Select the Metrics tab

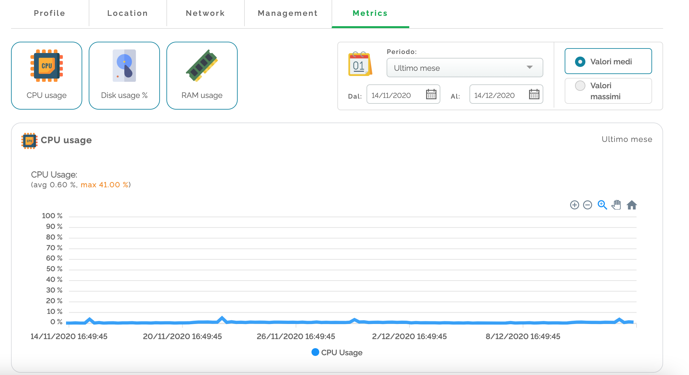click(x=370, y=13)
